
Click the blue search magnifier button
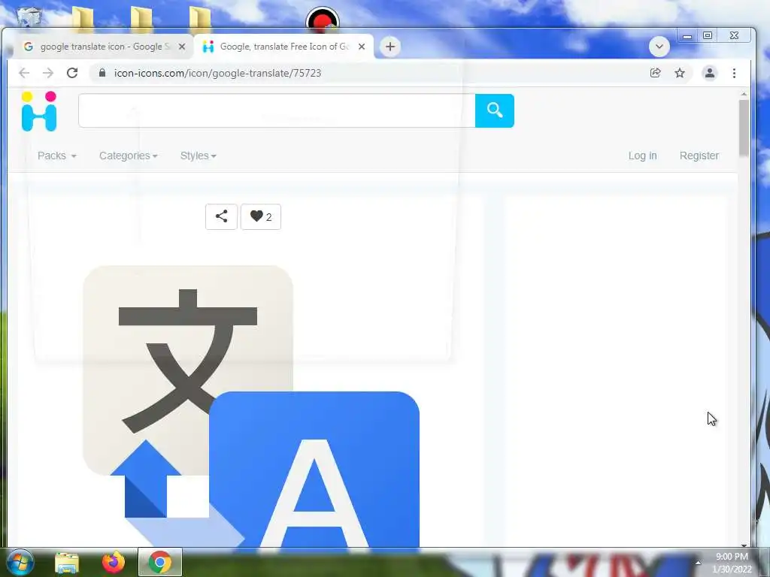coord(495,110)
